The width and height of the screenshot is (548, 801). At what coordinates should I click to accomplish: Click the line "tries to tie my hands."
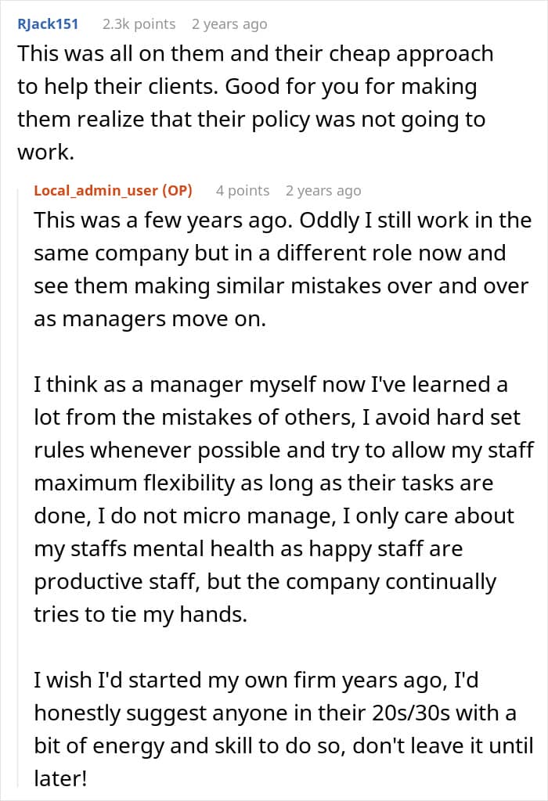point(140,615)
